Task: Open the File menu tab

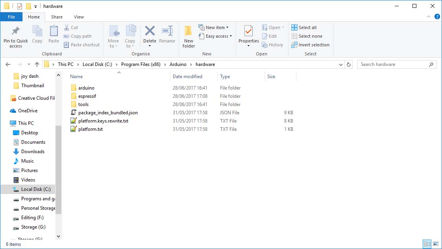Action: [11, 17]
